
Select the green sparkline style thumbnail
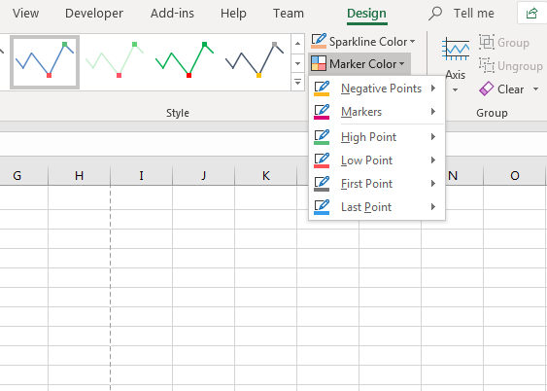185,61
